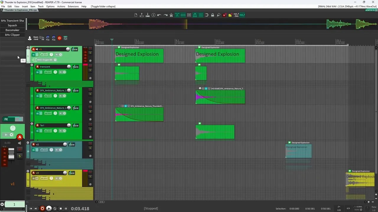Click the yellow S toolbar icon

[x=230, y=15]
